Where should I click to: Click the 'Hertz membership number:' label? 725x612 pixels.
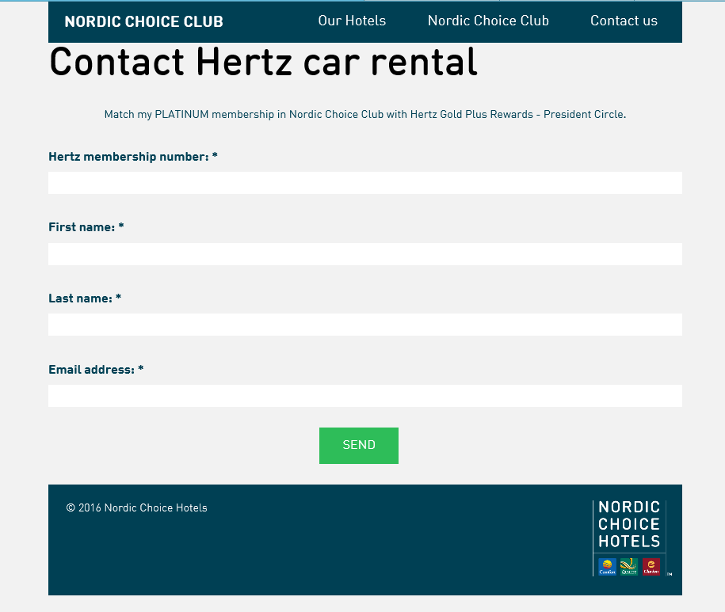[x=133, y=157]
